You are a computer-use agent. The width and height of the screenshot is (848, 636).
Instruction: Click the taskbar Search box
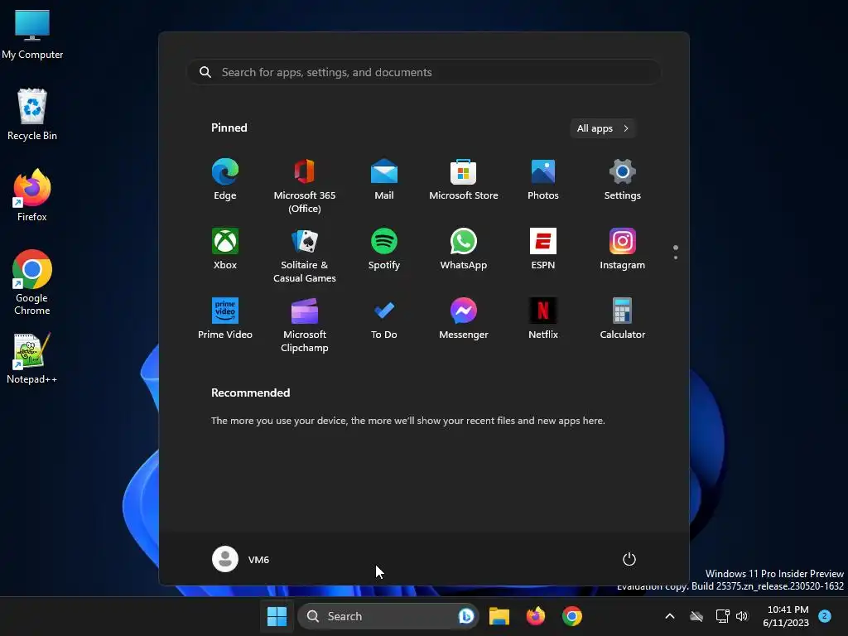point(388,616)
